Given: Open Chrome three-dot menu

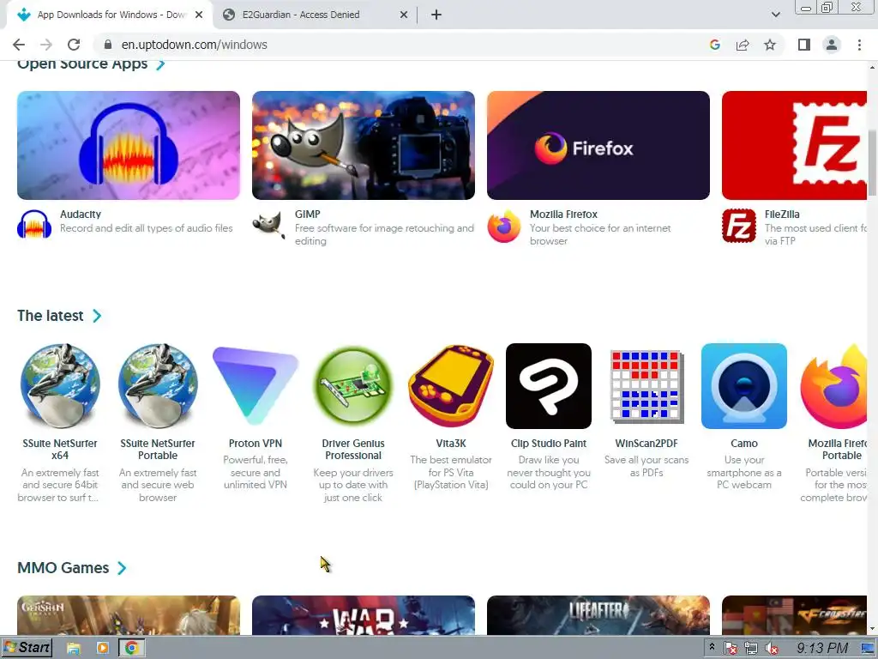Looking at the screenshot, I should (859, 45).
